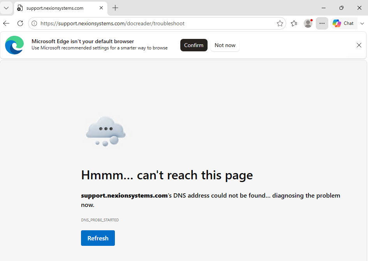Focus the address bar URL field
The height and width of the screenshot is (261, 368).
click(x=157, y=23)
